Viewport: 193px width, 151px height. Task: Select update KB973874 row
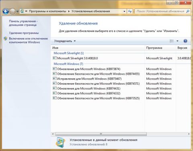tap(89, 69)
